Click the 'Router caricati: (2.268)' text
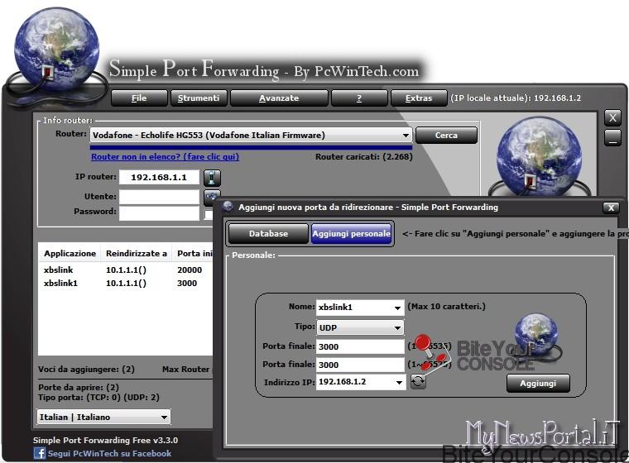This screenshot has width=629, height=463. (x=364, y=157)
